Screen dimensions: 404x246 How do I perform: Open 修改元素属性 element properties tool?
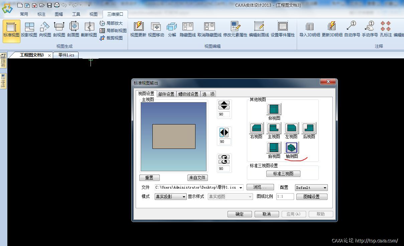[x=235, y=30]
